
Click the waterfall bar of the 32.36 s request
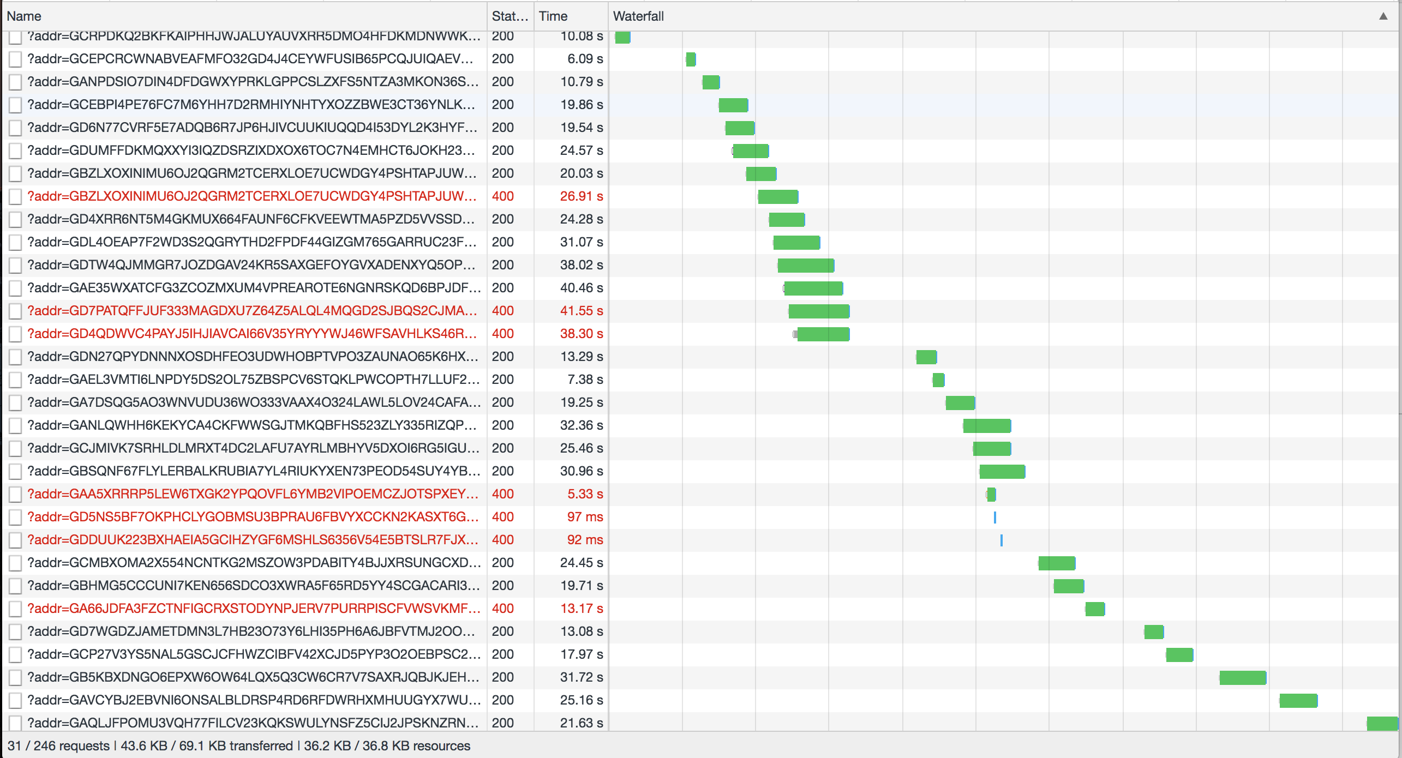click(x=987, y=426)
